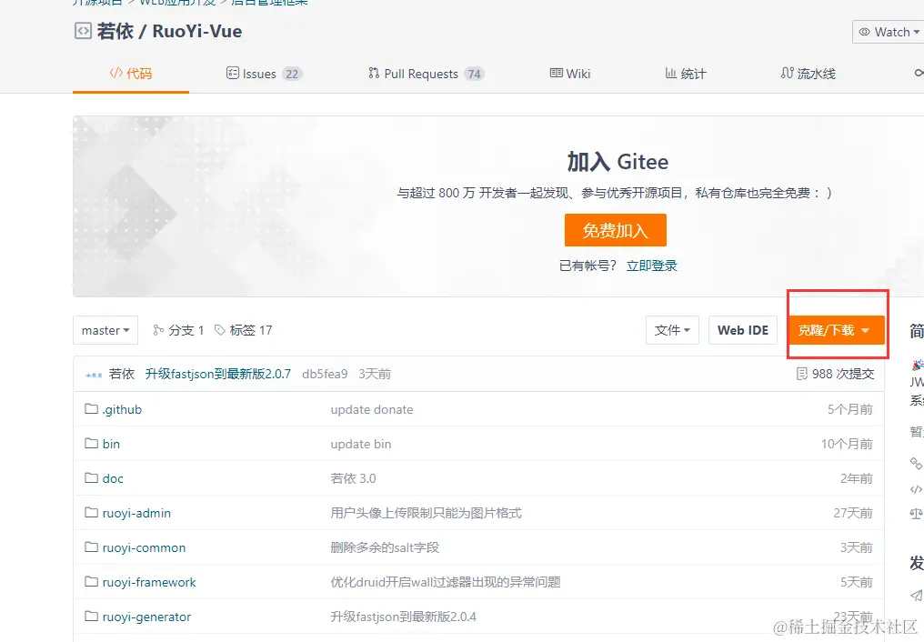Open the ruoyi-framework folder

pos(149,583)
